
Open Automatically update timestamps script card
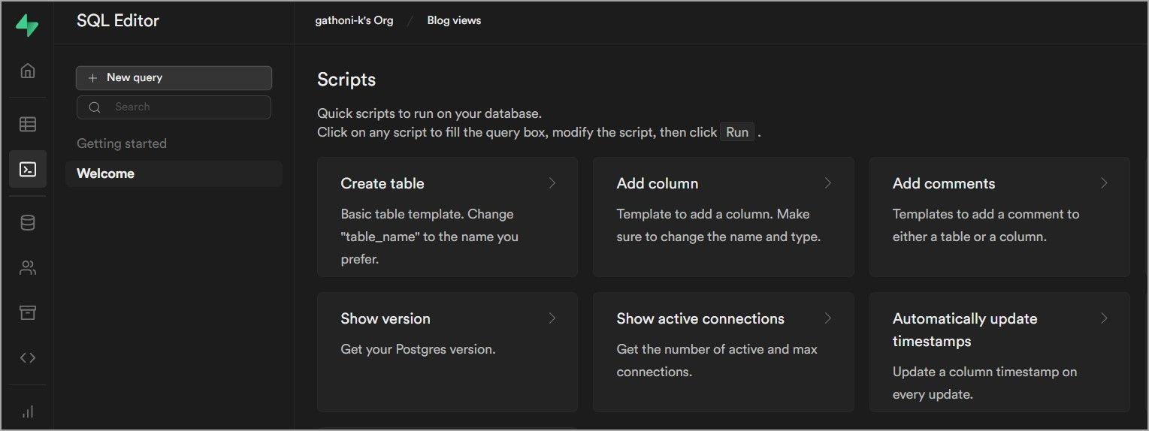(999, 351)
